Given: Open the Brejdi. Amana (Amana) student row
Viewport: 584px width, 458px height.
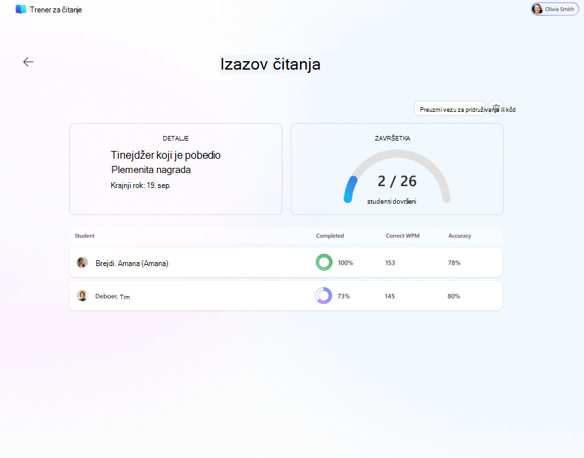Looking at the screenshot, I should coord(286,262).
